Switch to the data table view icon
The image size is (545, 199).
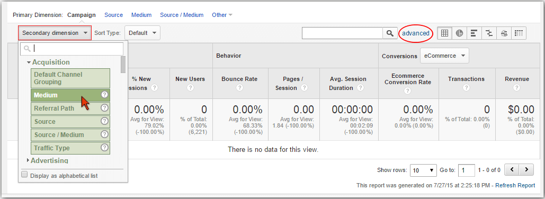(x=444, y=33)
